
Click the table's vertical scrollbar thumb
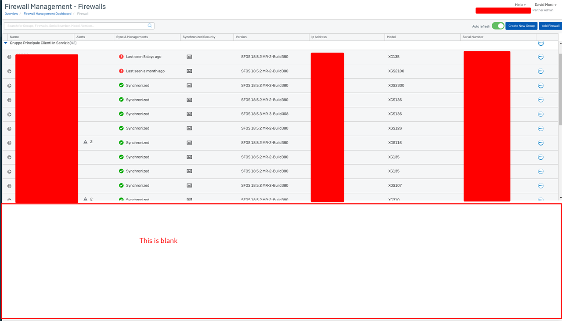[x=560, y=89]
